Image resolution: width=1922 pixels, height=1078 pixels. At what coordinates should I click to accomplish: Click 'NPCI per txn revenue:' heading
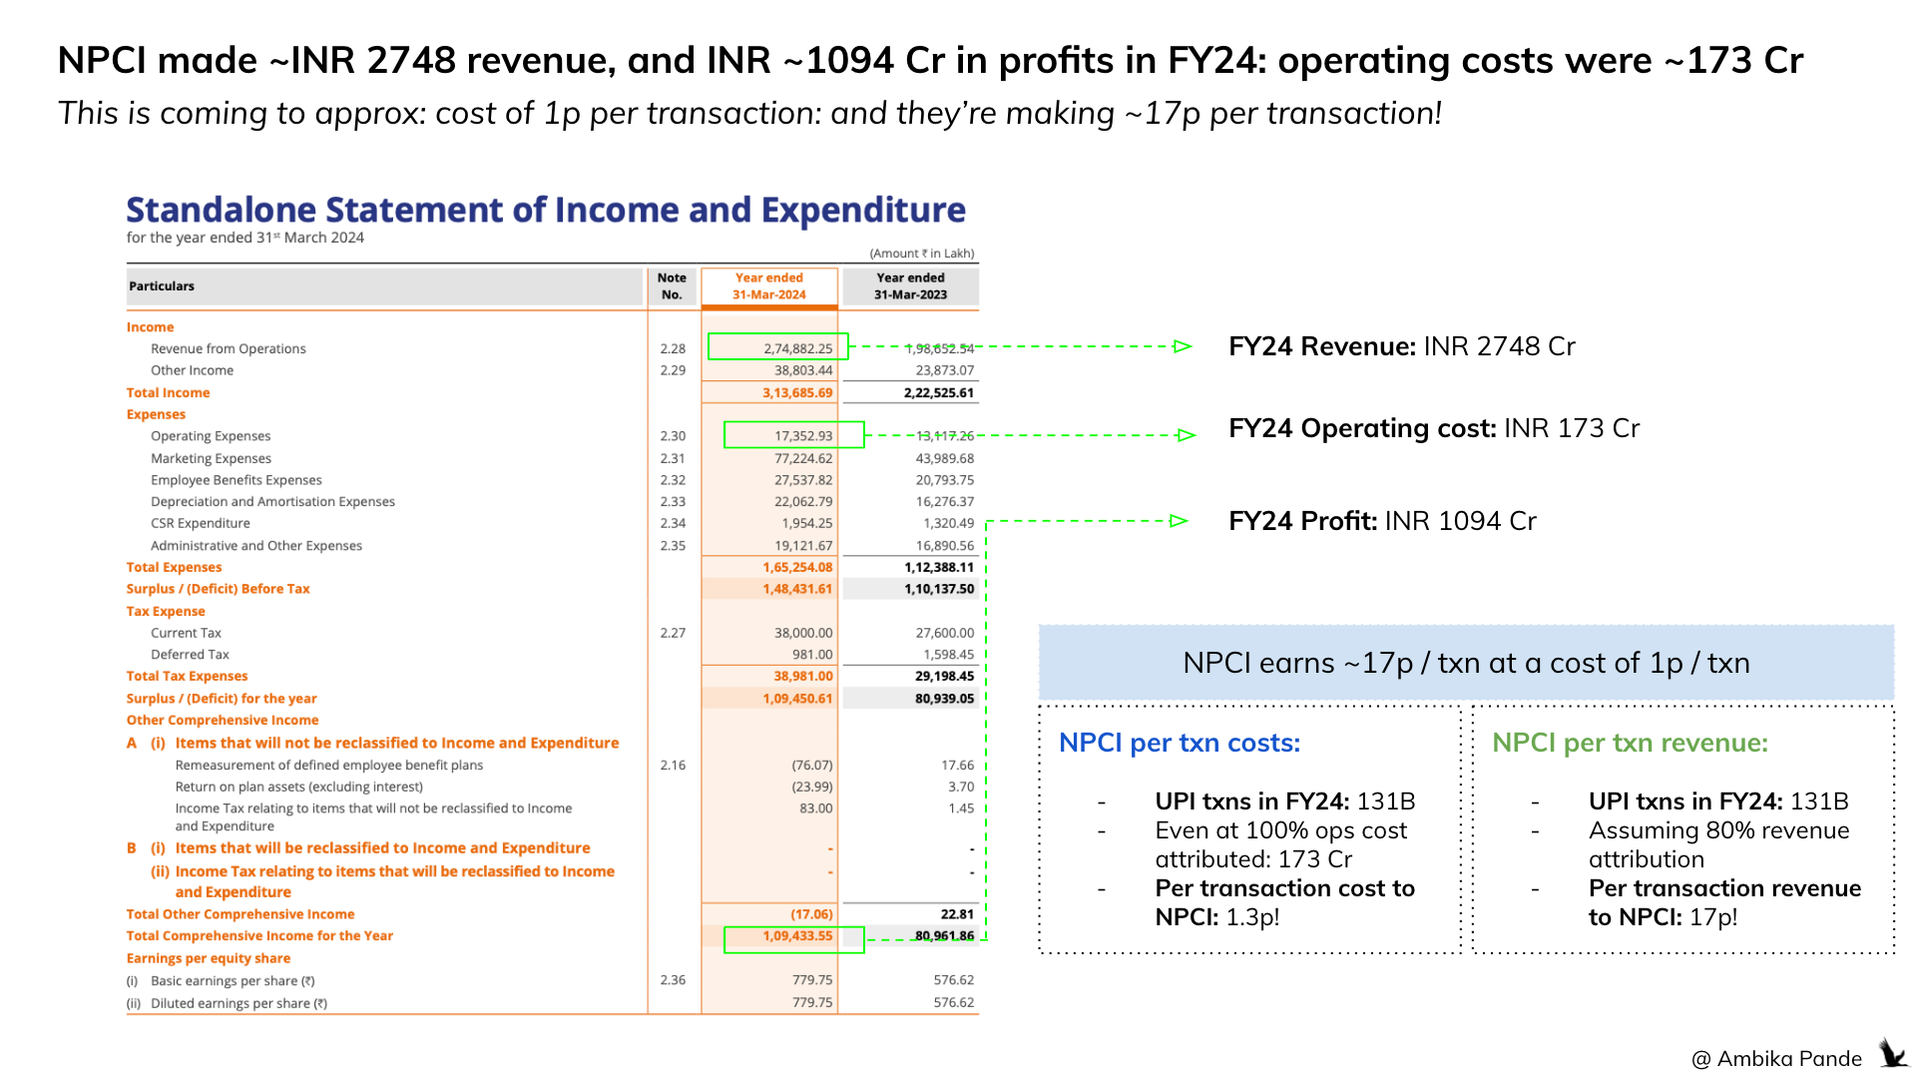pos(1630,743)
